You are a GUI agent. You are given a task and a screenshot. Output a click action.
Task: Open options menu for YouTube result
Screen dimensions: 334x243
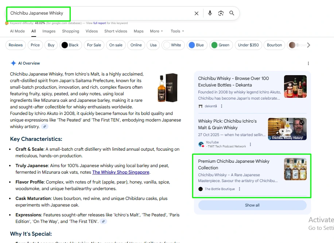pos(250,144)
